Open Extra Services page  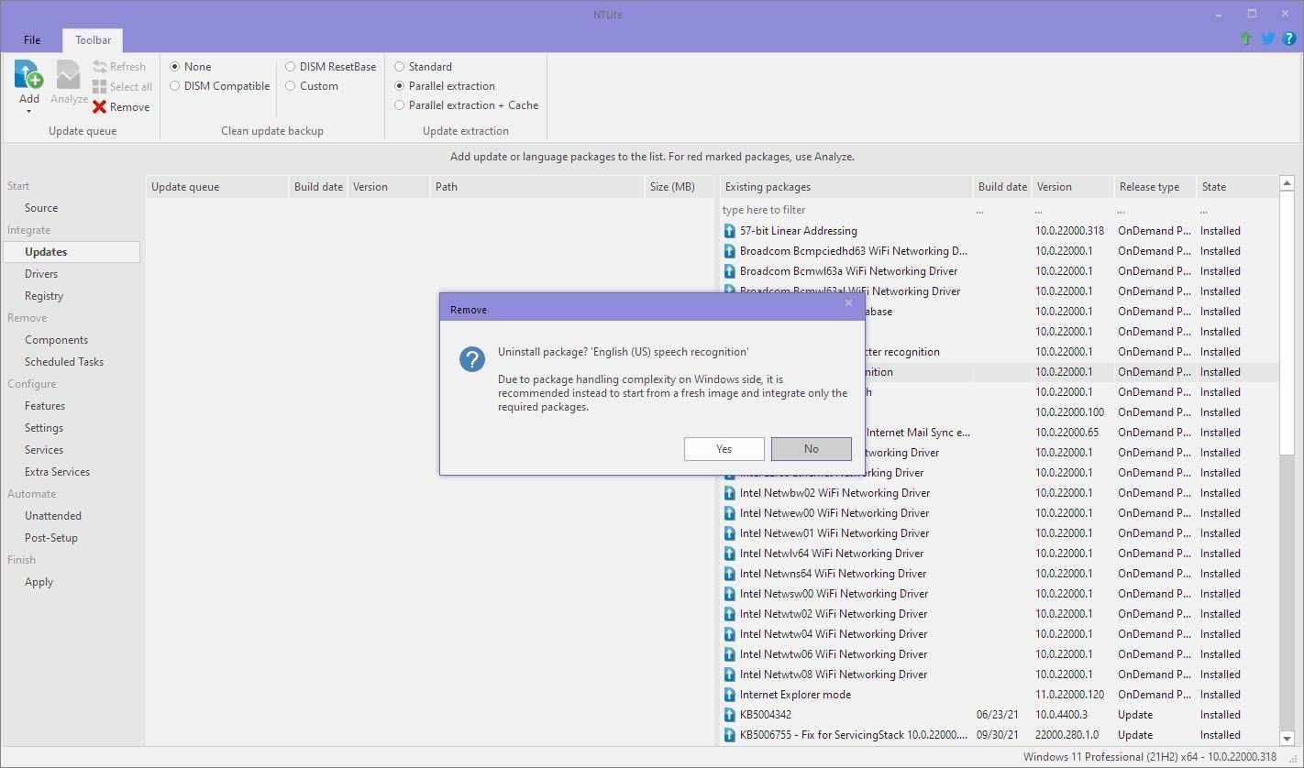[57, 472]
